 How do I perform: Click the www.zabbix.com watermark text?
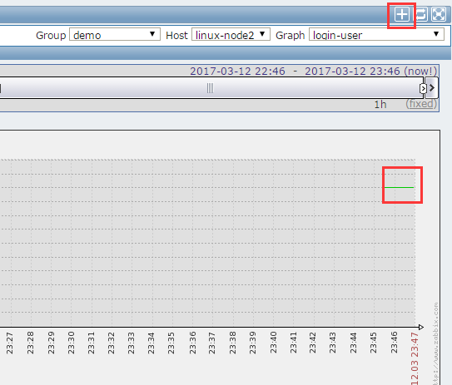pyautogui.click(x=436, y=343)
